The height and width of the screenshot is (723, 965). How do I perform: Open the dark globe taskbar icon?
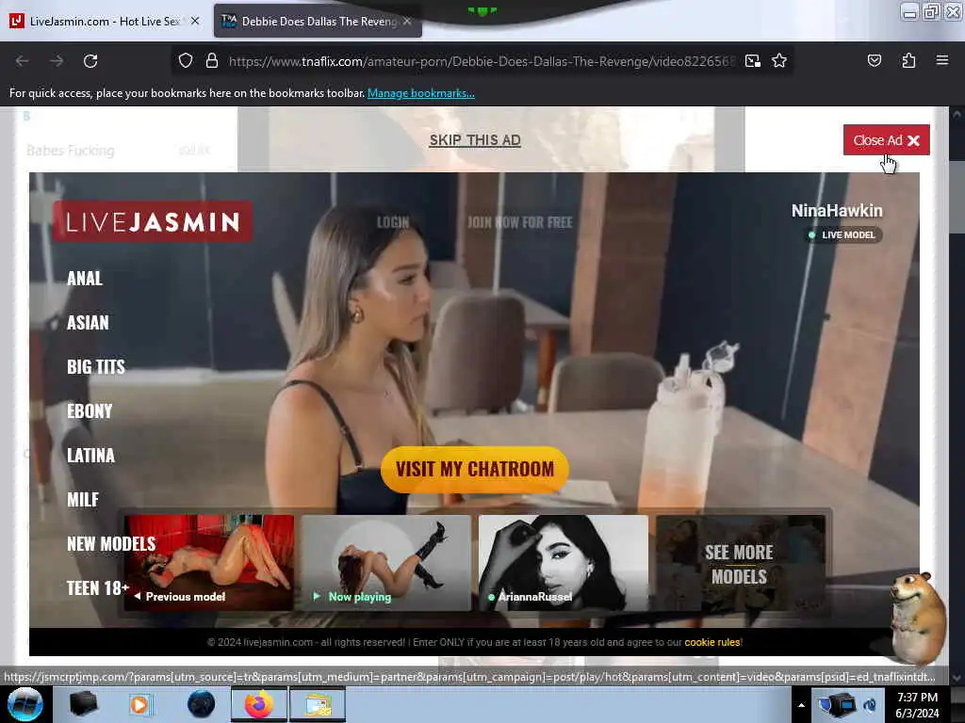[x=202, y=704]
